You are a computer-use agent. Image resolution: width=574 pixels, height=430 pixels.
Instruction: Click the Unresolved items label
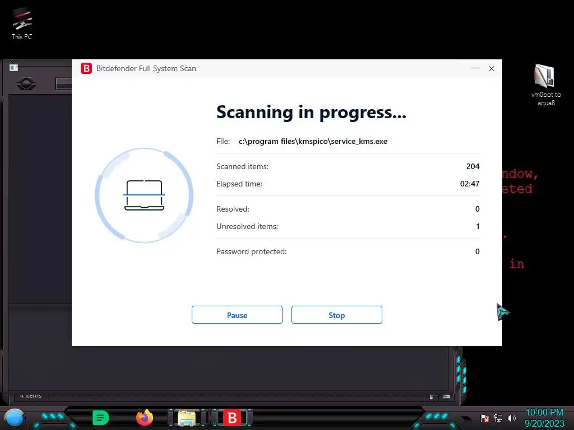pos(247,226)
